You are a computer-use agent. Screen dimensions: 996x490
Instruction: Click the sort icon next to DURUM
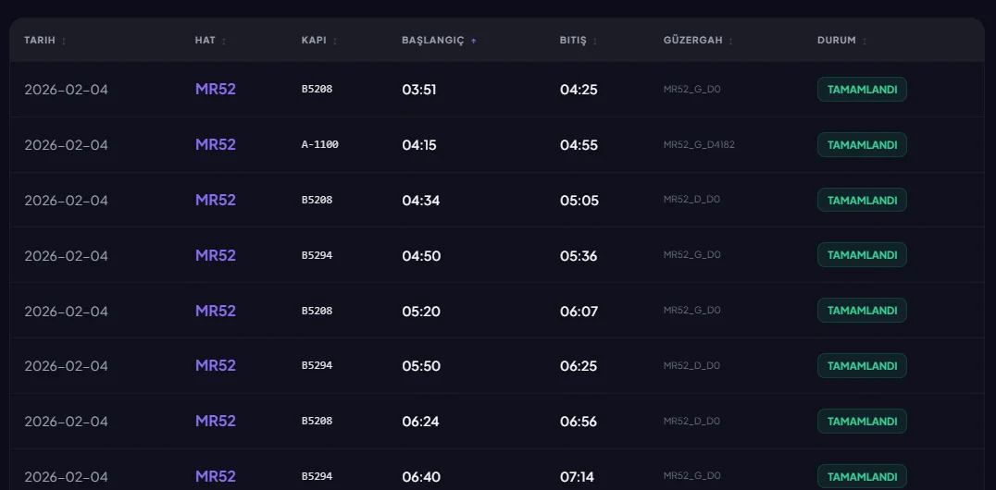pyautogui.click(x=865, y=41)
